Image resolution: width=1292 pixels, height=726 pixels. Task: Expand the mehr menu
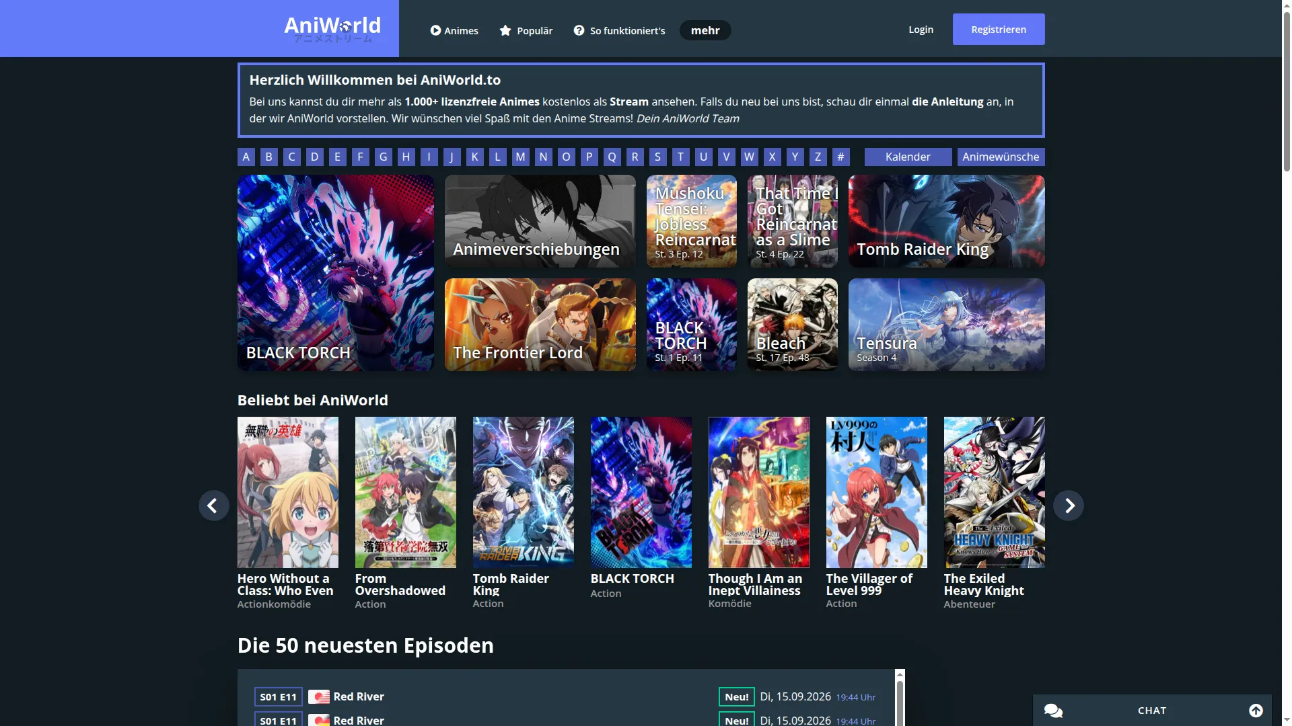(x=705, y=30)
